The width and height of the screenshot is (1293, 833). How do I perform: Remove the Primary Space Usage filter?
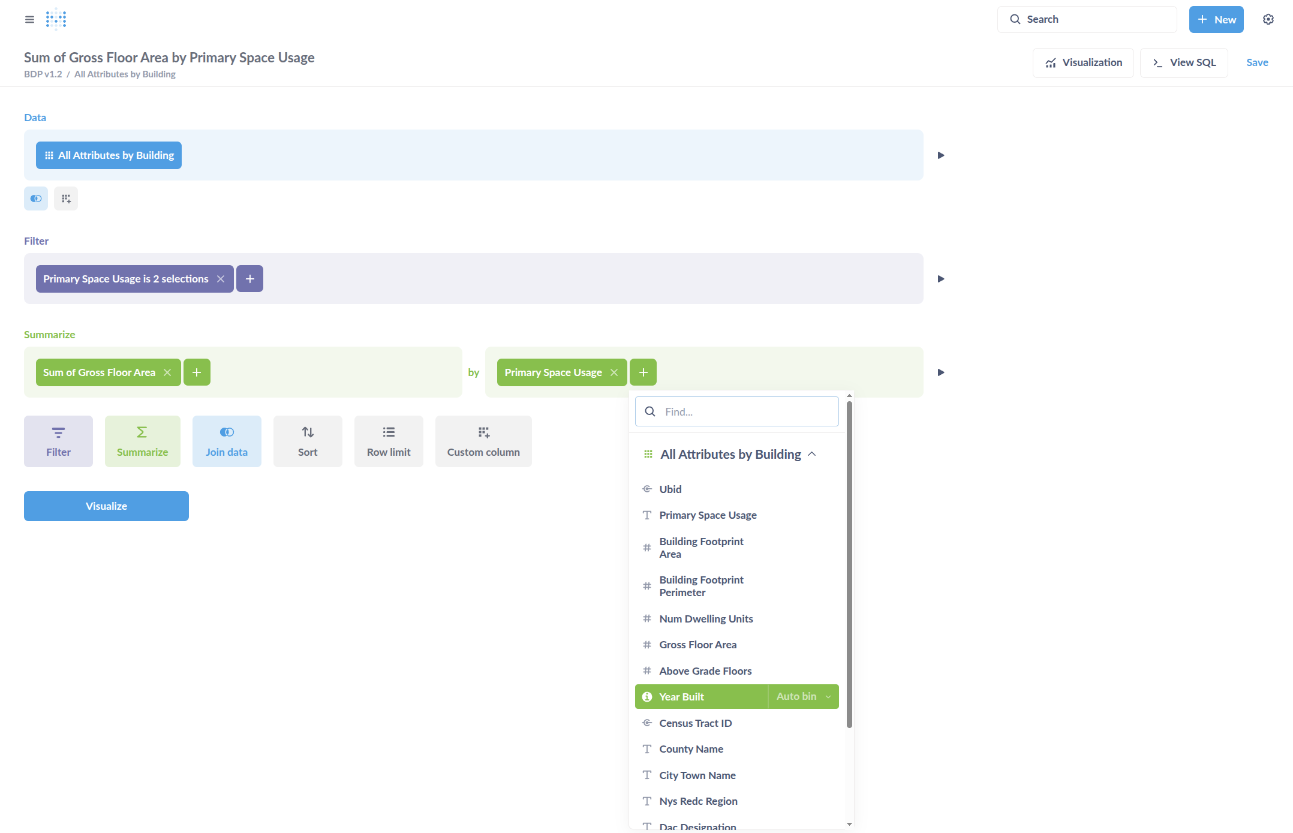[221, 279]
